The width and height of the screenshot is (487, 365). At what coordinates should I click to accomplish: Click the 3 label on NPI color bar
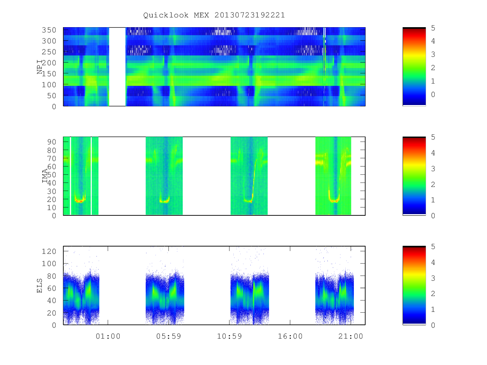pos(433,54)
